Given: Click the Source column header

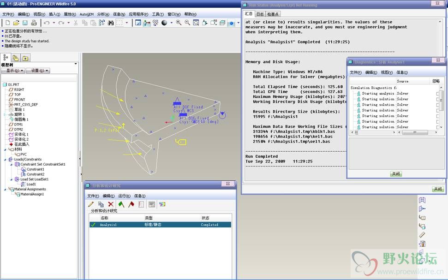Looking at the screenshot, I should pos(402,81).
